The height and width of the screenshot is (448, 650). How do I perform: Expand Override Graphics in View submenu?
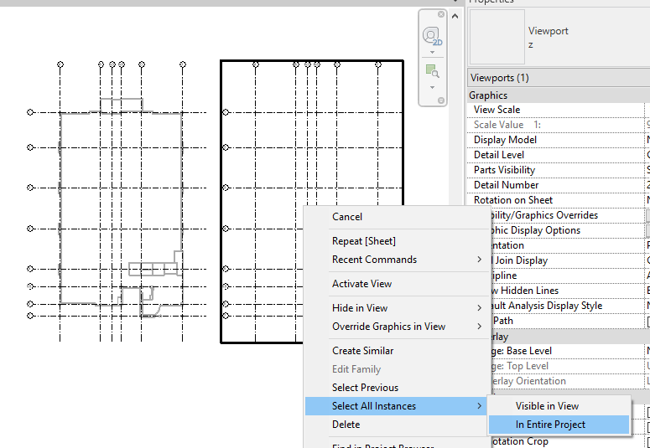397,327
